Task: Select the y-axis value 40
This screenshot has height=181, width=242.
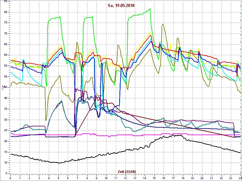Action: (x=5, y=98)
